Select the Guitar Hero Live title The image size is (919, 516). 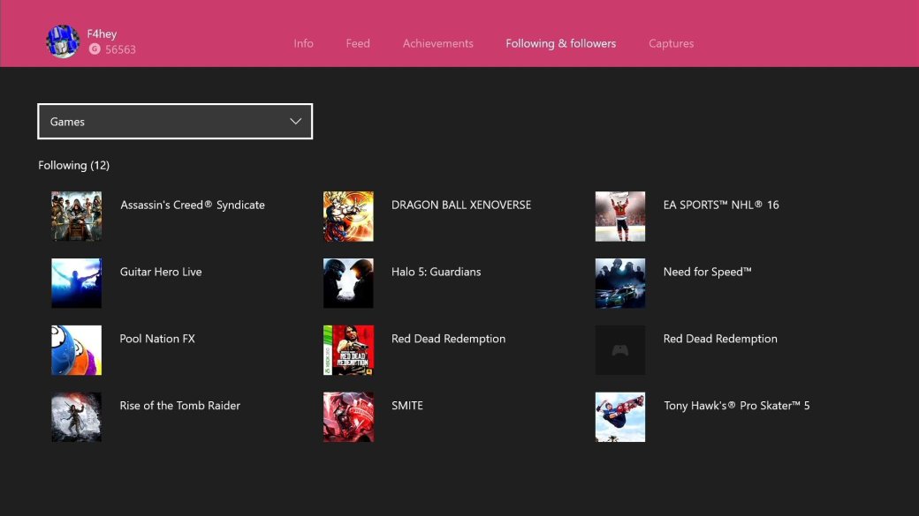click(x=161, y=272)
